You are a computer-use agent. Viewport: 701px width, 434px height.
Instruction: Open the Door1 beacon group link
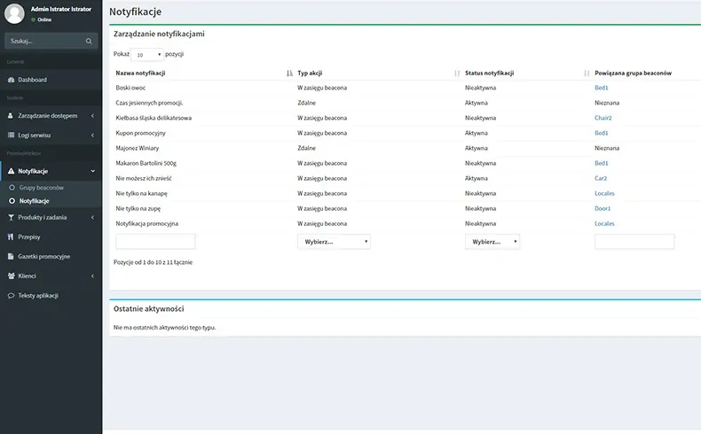[x=603, y=208]
